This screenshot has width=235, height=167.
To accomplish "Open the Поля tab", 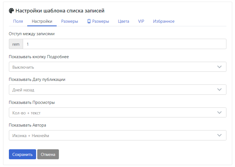I will pos(18,21).
